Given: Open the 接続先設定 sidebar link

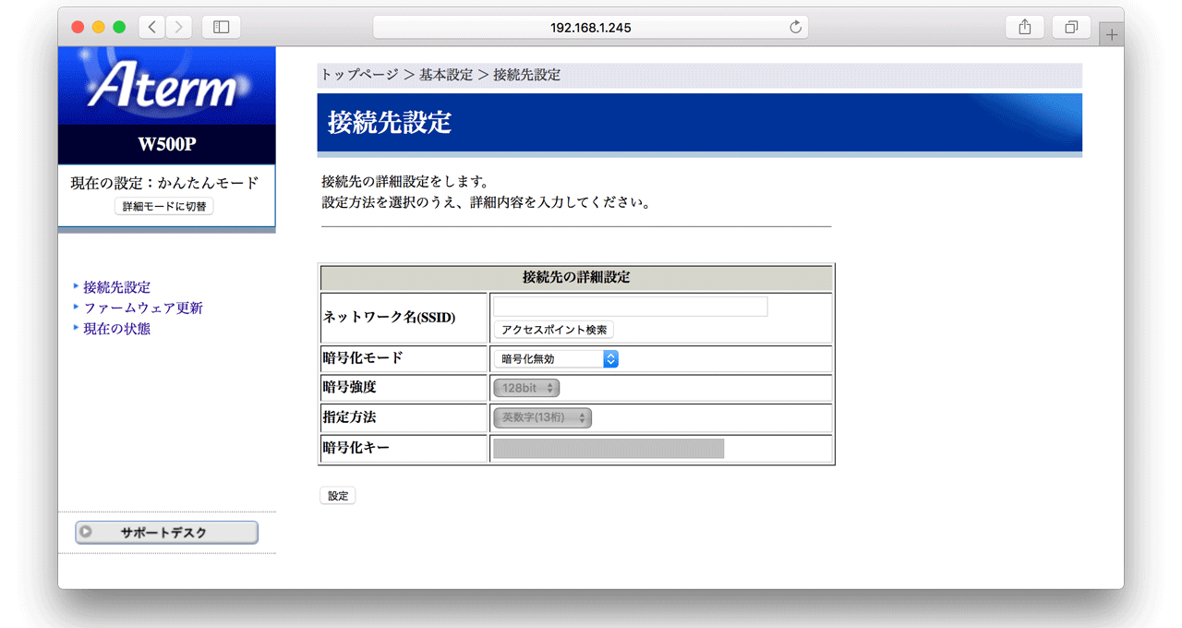Looking at the screenshot, I should 117,287.
